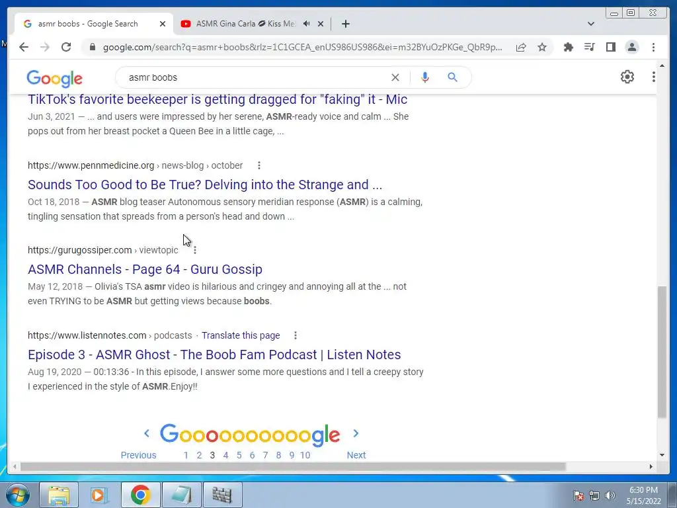Go to results page 9

tap(292, 455)
